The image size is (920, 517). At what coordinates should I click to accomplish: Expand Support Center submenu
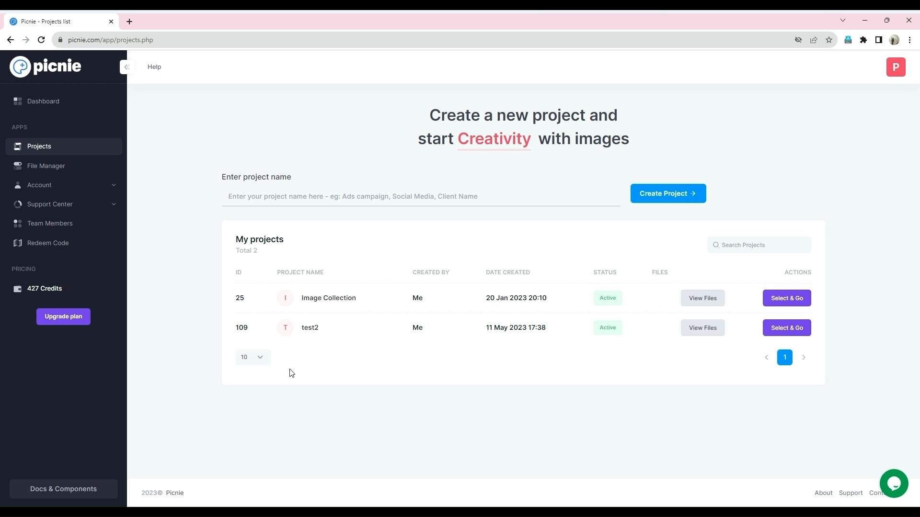(114, 204)
